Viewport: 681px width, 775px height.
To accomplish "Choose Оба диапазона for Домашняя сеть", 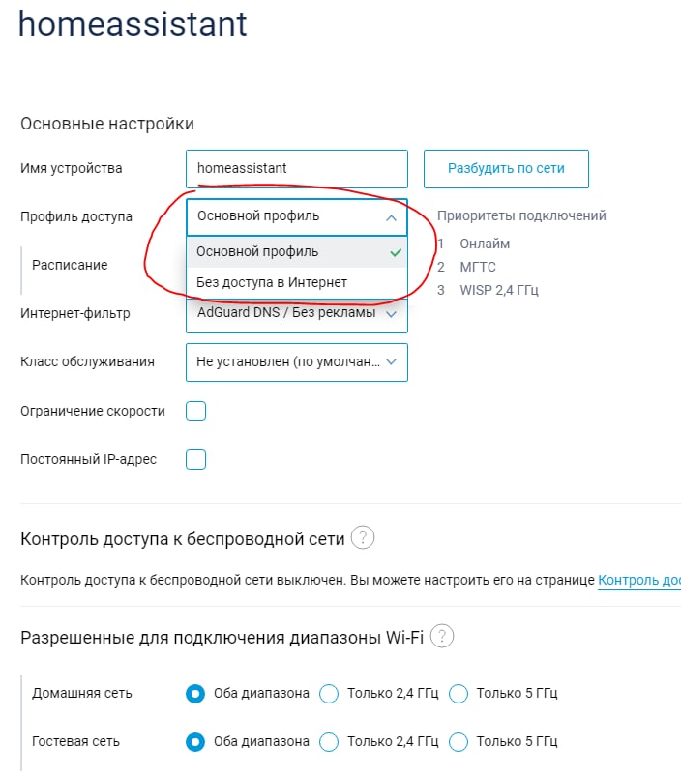I will pyautogui.click(x=196, y=694).
